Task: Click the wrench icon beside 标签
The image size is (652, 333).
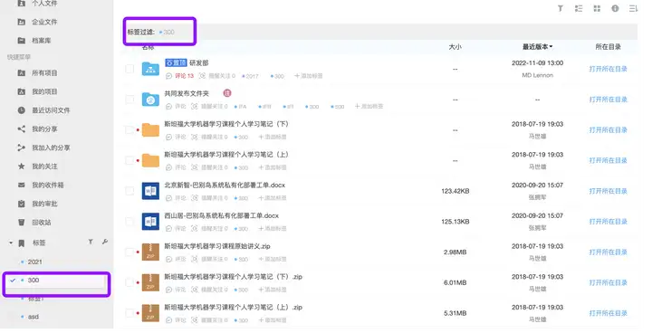Action: click(x=105, y=242)
